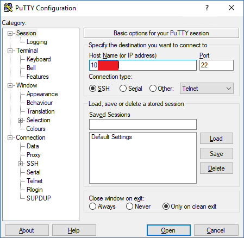Collapse the Connection category node
This screenshot has width=244, height=238.
click(x=10, y=137)
